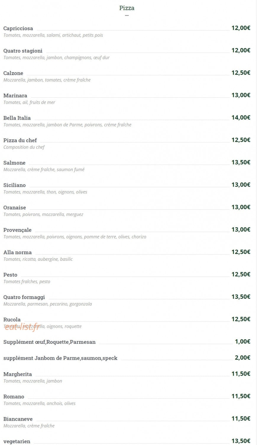Click the 14,00€ price of Bella Italia

(241, 117)
